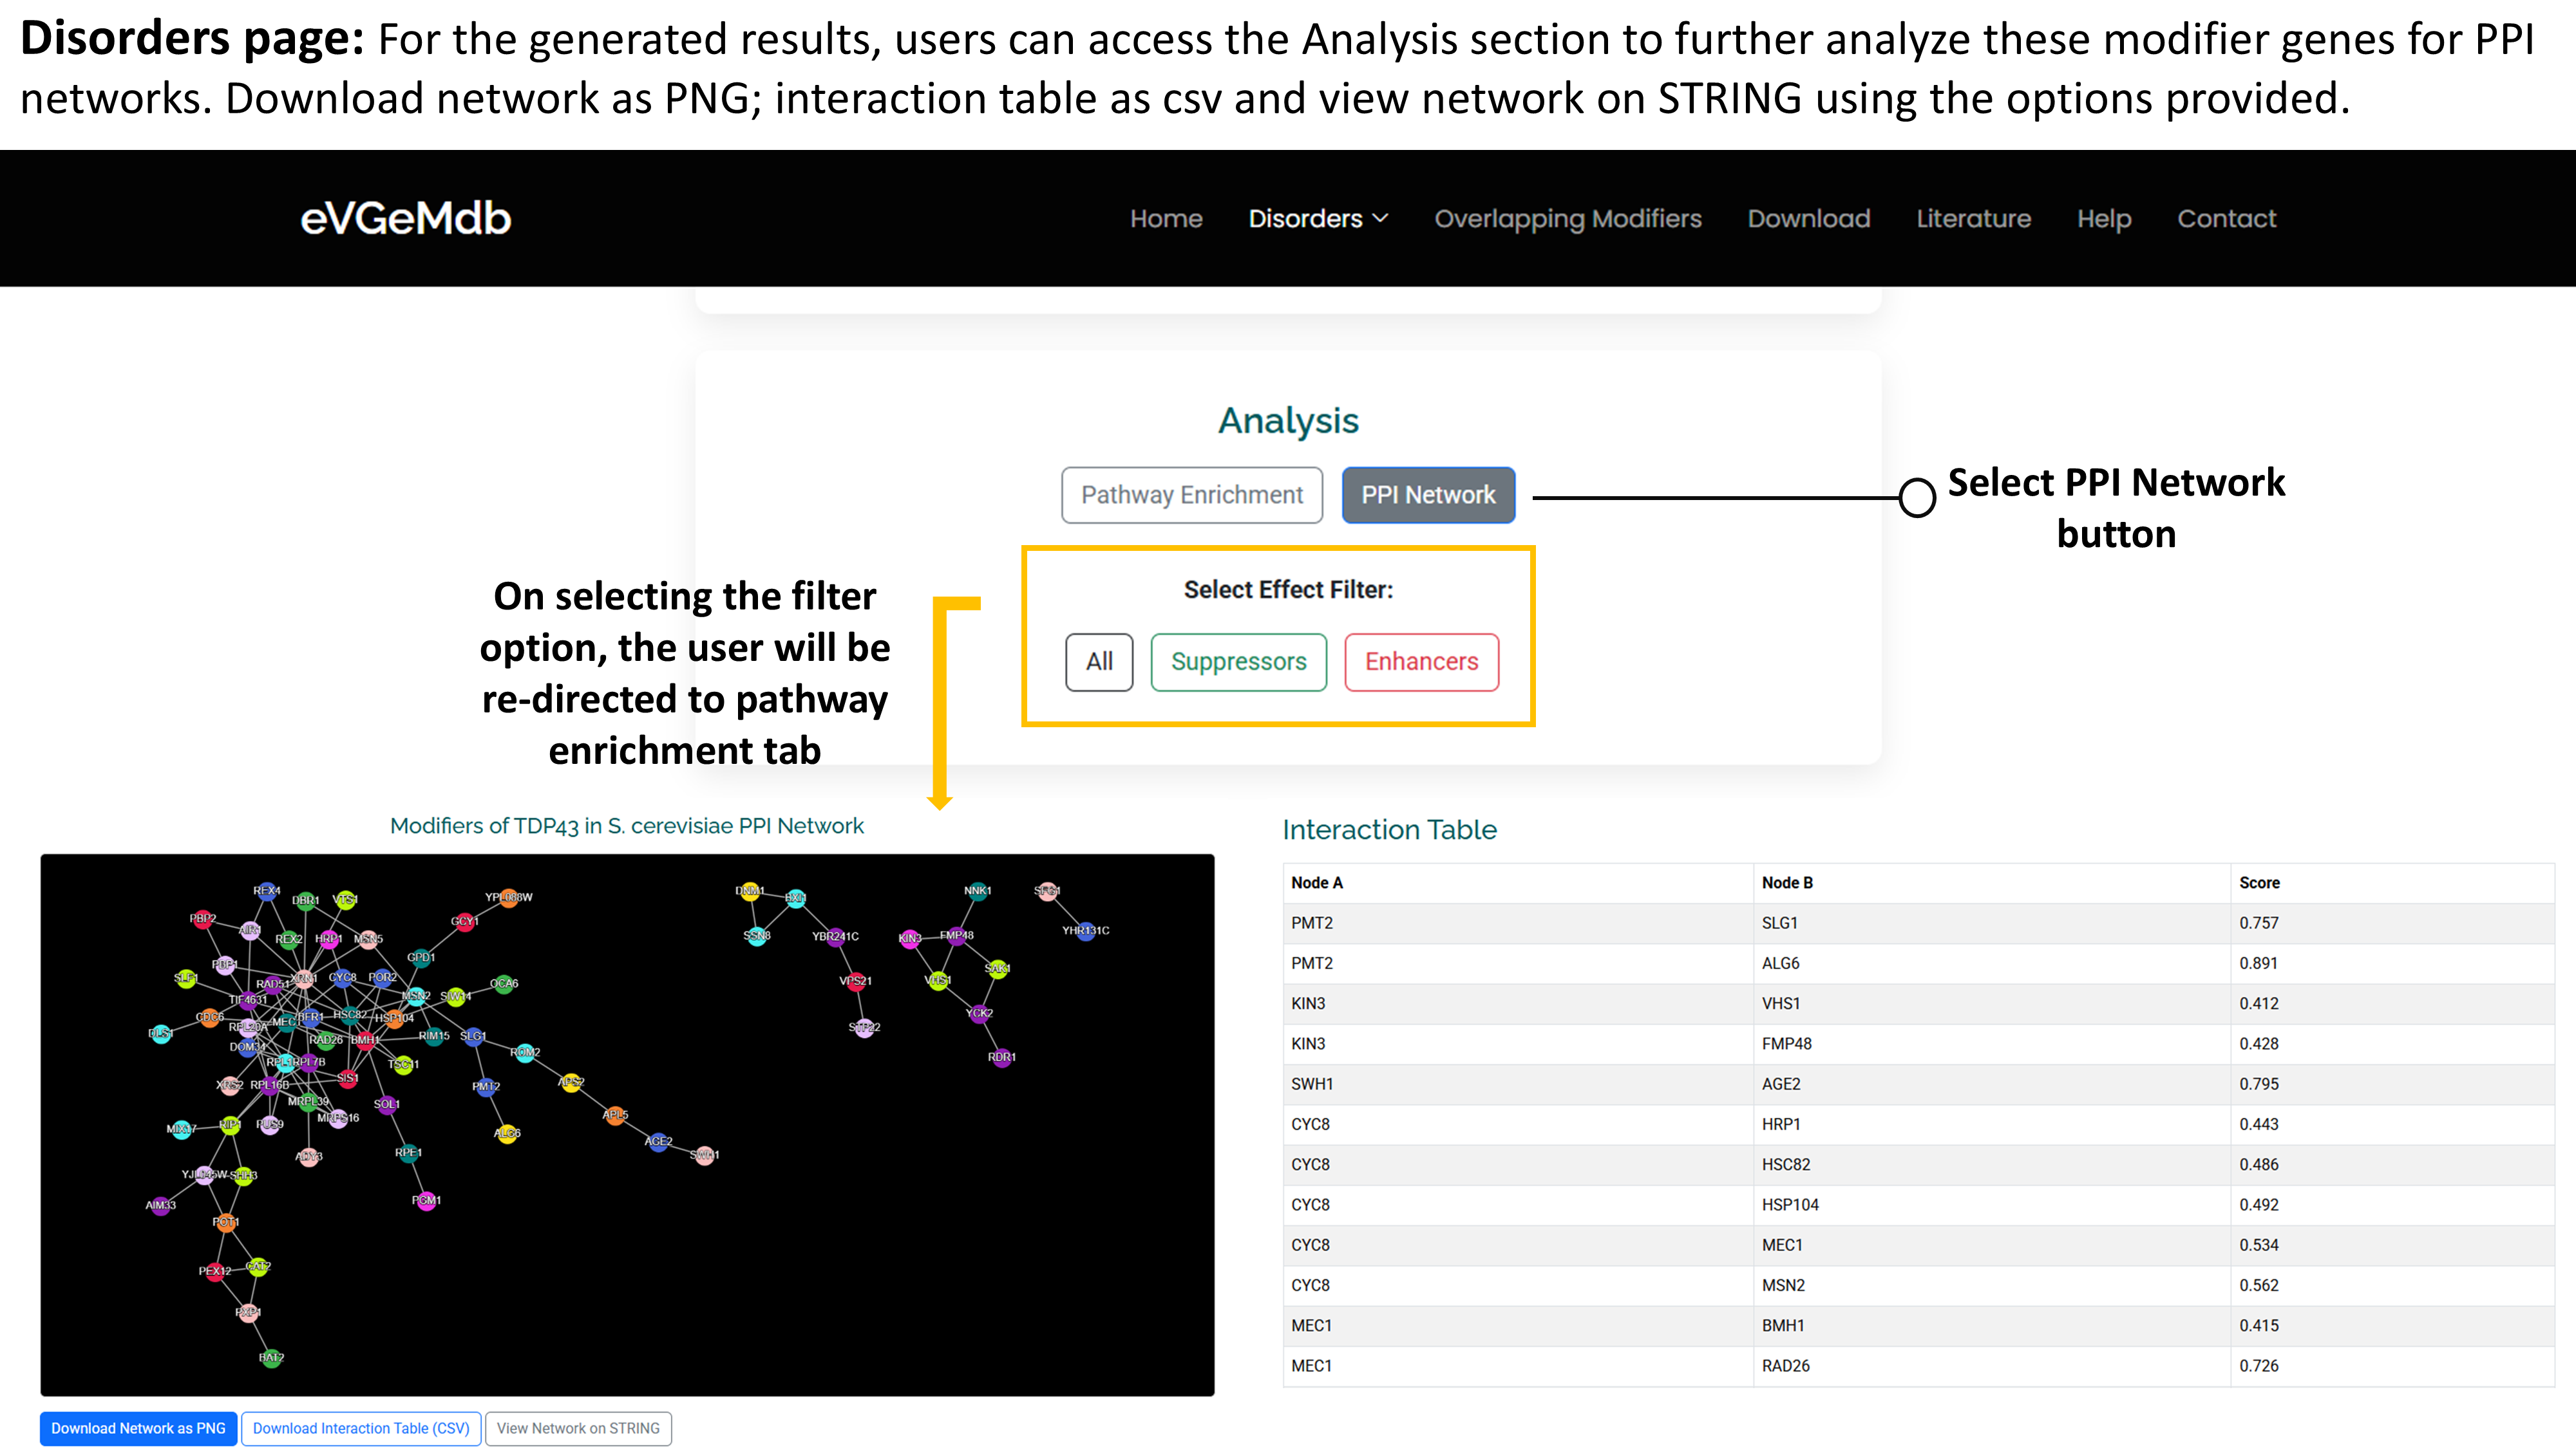Viewport: 2576px width, 1448px height.
Task: Click Download Interaction Table (CSV) button
Action: tap(361, 1428)
